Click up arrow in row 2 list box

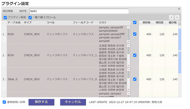pyautogui.click(x=128, y=46)
